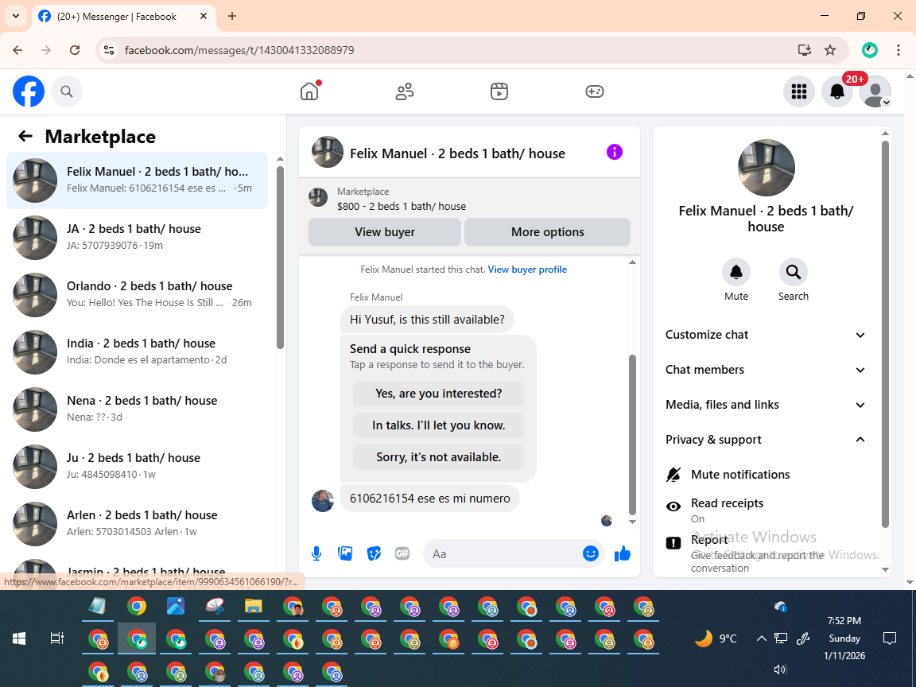Click the back arrow beside Marketplace

coord(25,136)
